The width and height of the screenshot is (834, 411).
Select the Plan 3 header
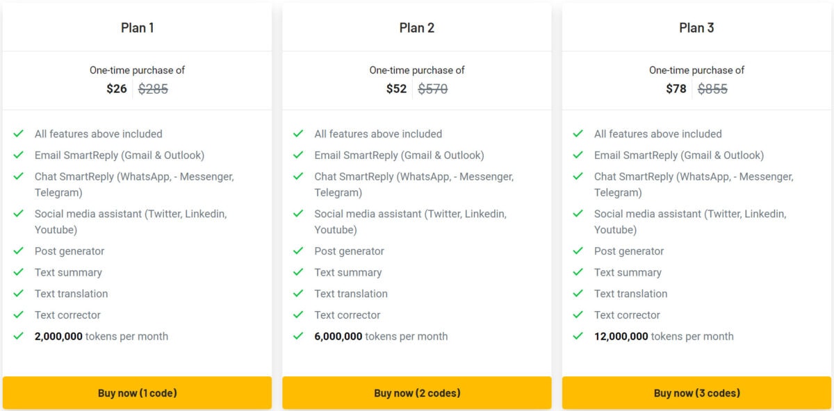[x=696, y=28]
